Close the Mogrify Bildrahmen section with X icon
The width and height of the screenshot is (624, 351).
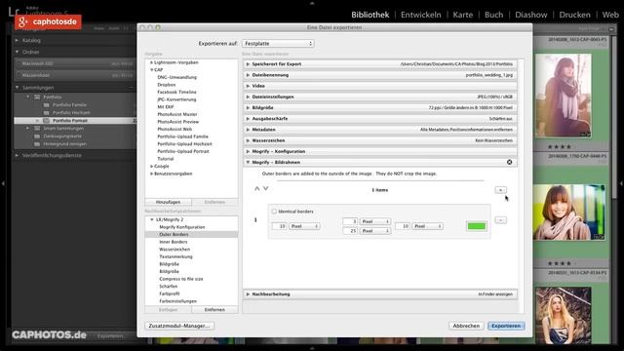tap(509, 163)
